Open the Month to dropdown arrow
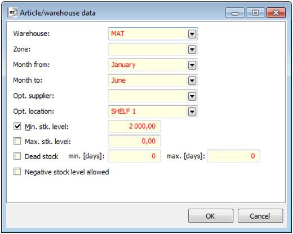Image resolution: width=293 pixels, height=234 pixels. [x=192, y=80]
